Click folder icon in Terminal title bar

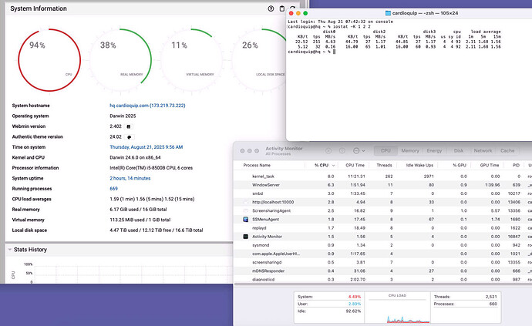(388, 13)
